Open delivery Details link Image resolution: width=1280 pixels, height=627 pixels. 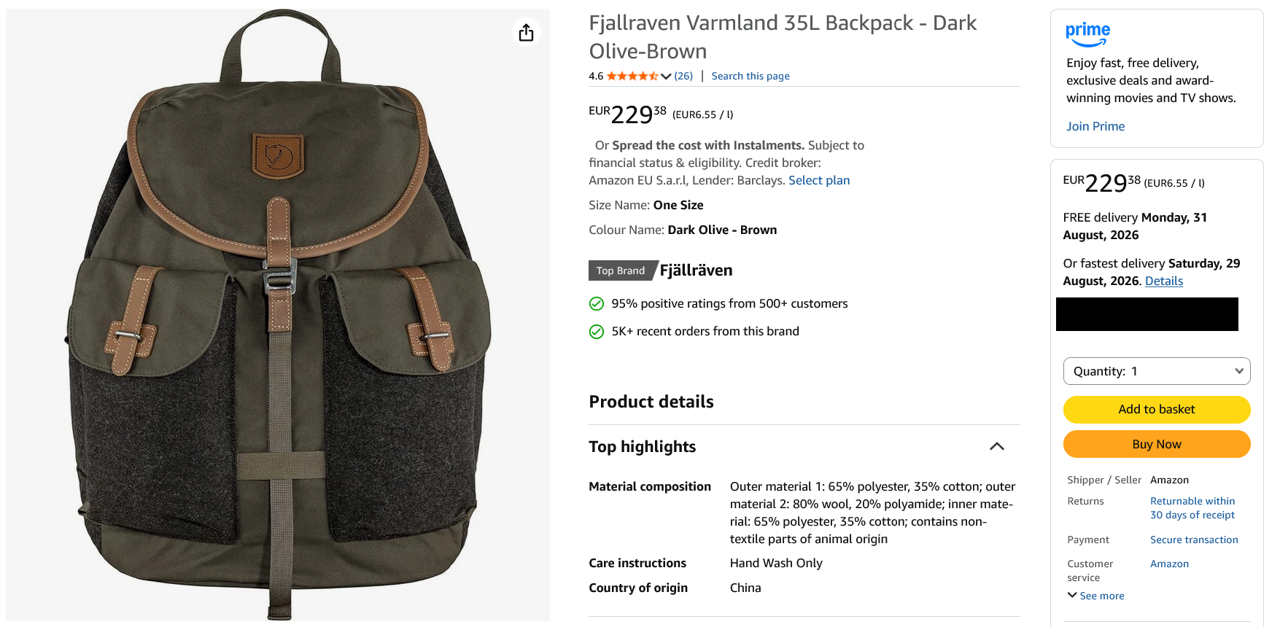[1164, 281]
